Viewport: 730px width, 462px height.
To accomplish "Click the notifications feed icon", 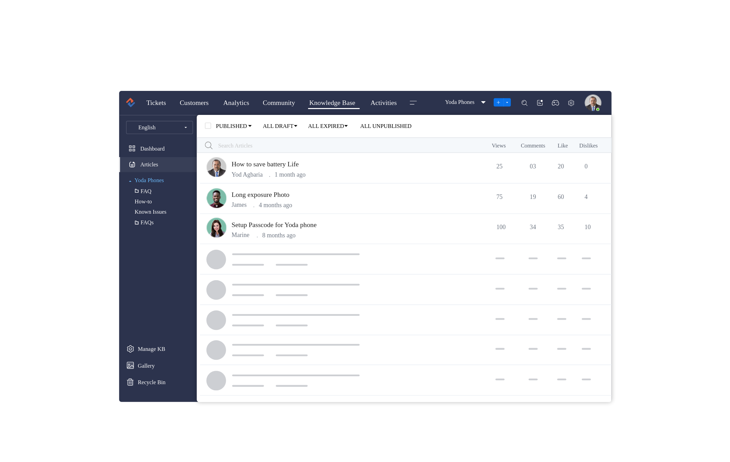I will click(540, 103).
